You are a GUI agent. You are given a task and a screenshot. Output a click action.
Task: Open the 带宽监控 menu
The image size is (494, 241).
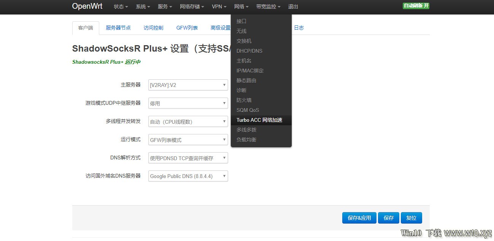tap(268, 7)
